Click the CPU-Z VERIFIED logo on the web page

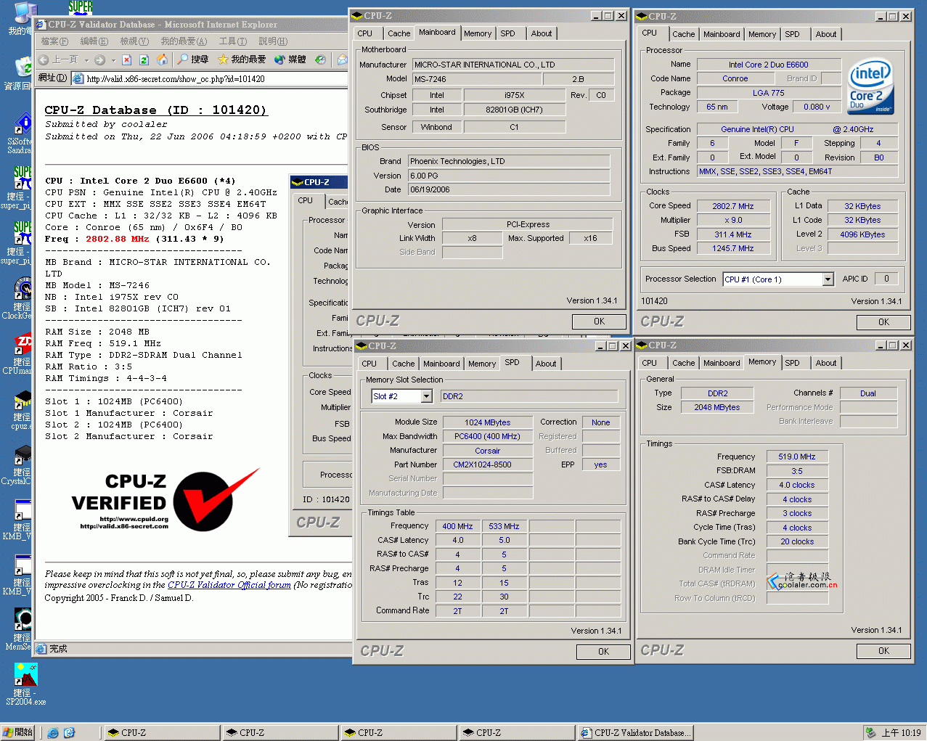tap(166, 499)
